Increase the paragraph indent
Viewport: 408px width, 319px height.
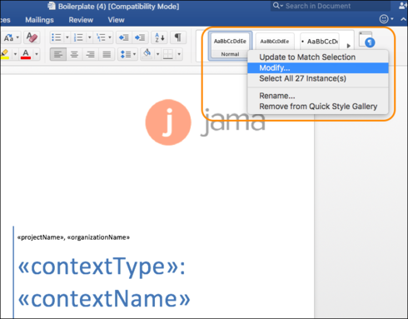(x=140, y=37)
